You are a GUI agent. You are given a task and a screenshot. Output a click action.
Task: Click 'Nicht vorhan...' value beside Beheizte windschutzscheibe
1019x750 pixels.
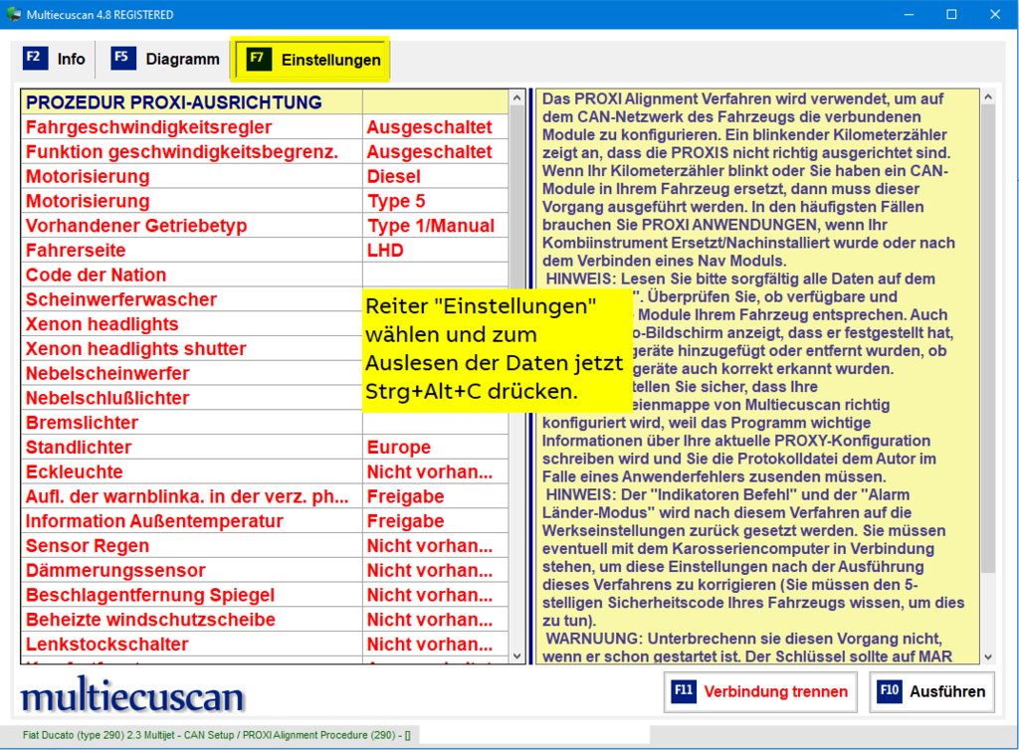click(430, 621)
